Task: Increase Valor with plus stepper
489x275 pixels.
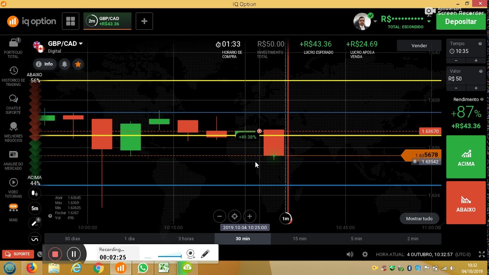Action: 476,88
